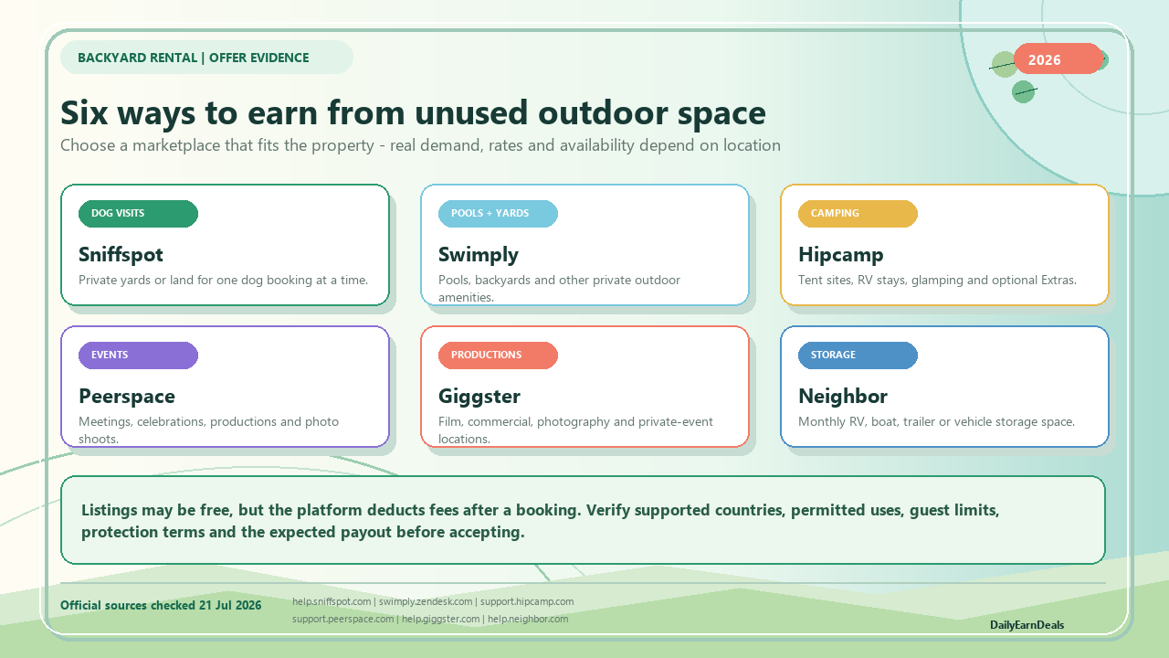Click the EVENTS purple tag
The height and width of the screenshot is (658, 1169).
coord(138,356)
